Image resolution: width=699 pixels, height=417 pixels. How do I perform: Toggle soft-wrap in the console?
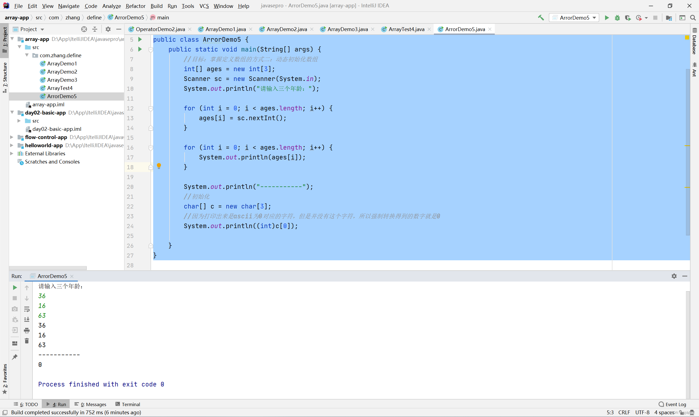coord(27,309)
